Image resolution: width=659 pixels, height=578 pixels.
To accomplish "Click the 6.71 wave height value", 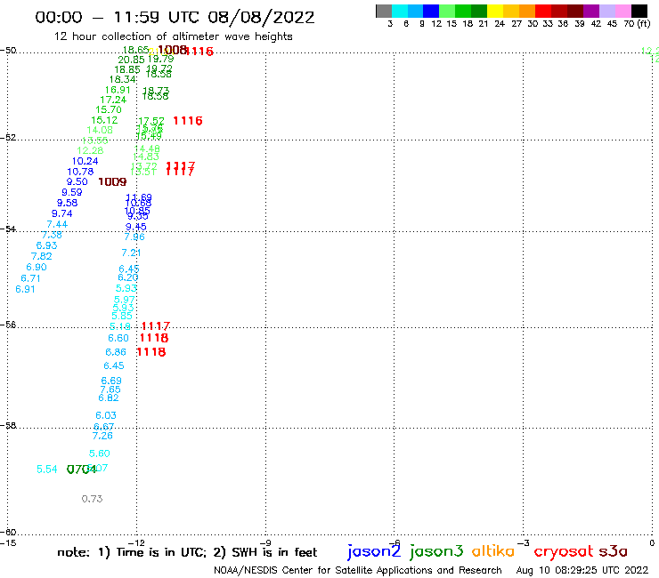I will (30, 278).
